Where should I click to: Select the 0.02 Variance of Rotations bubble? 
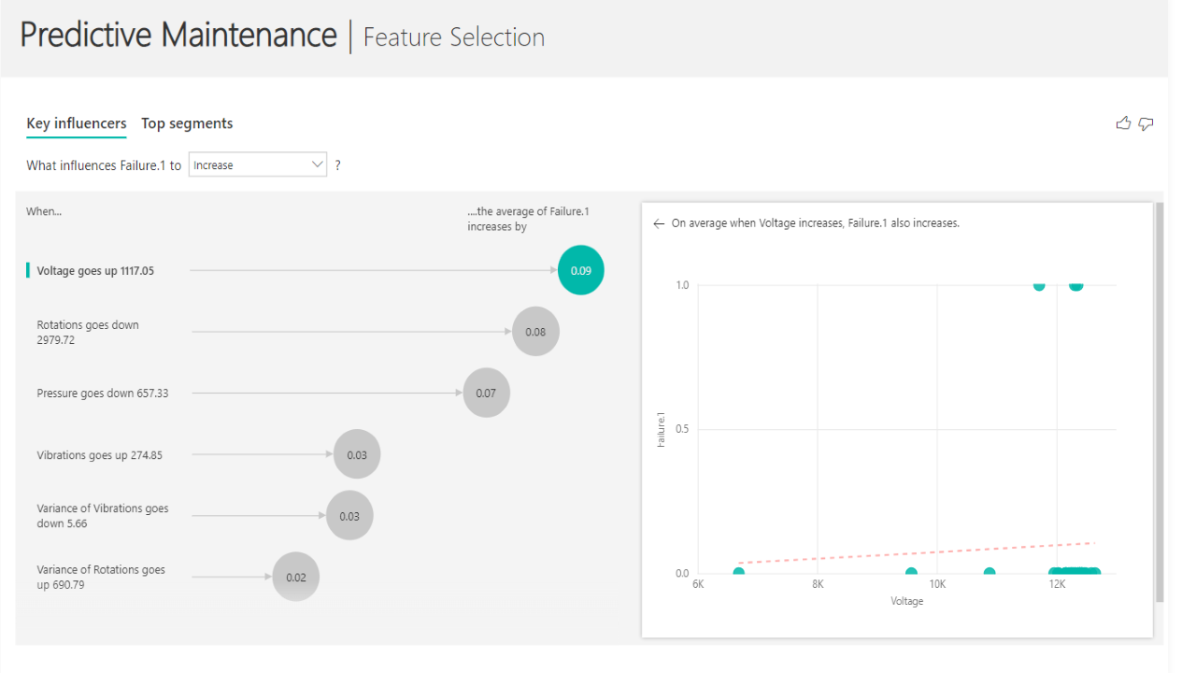click(x=296, y=577)
